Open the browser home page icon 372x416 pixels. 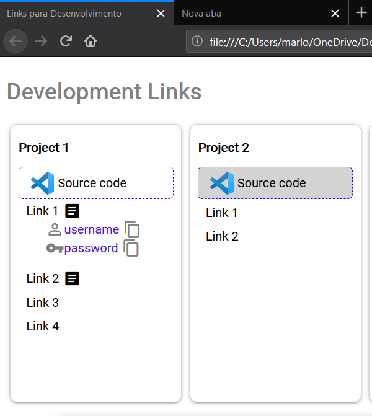coord(91,41)
